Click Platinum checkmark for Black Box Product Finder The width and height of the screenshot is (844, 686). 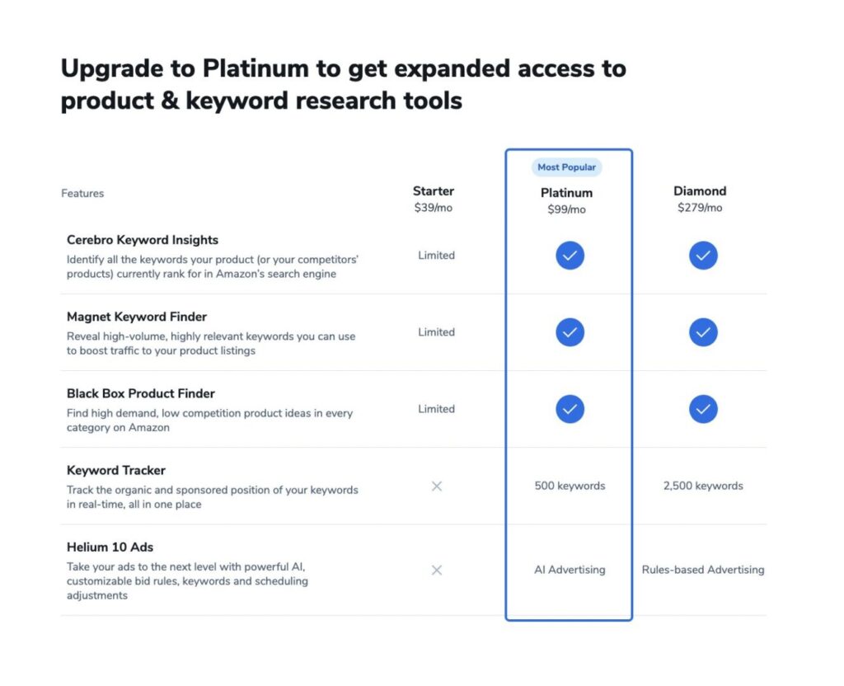pyautogui.click(x=570, y=409)
